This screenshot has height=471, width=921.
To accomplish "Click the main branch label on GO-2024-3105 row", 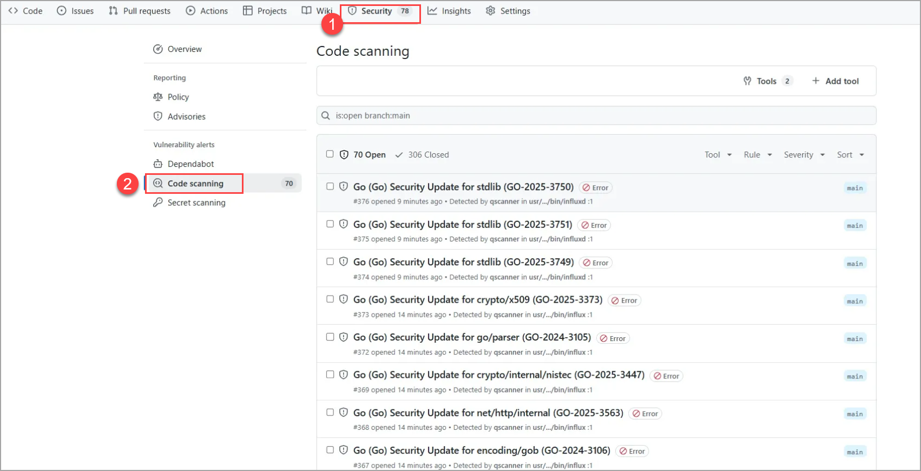I will (855, 338).
